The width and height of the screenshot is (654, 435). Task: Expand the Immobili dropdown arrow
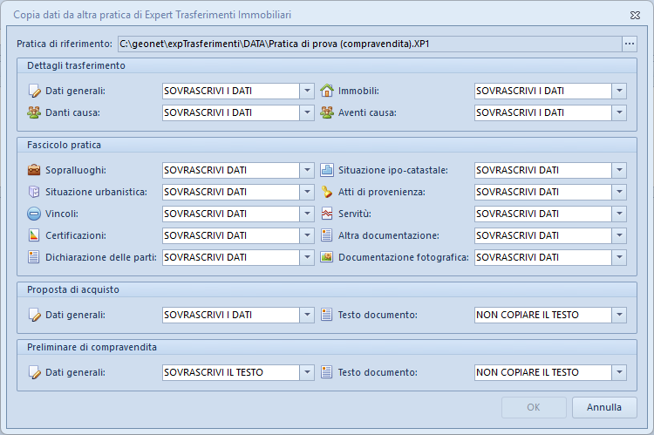coord(618,91)
